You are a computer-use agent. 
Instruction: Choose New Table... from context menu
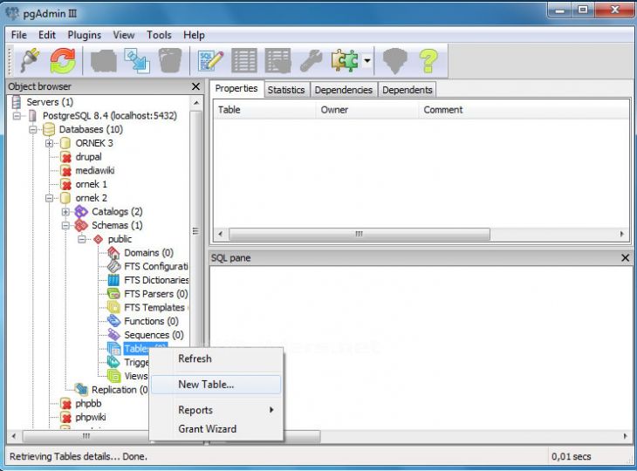[x=216, y=385]
